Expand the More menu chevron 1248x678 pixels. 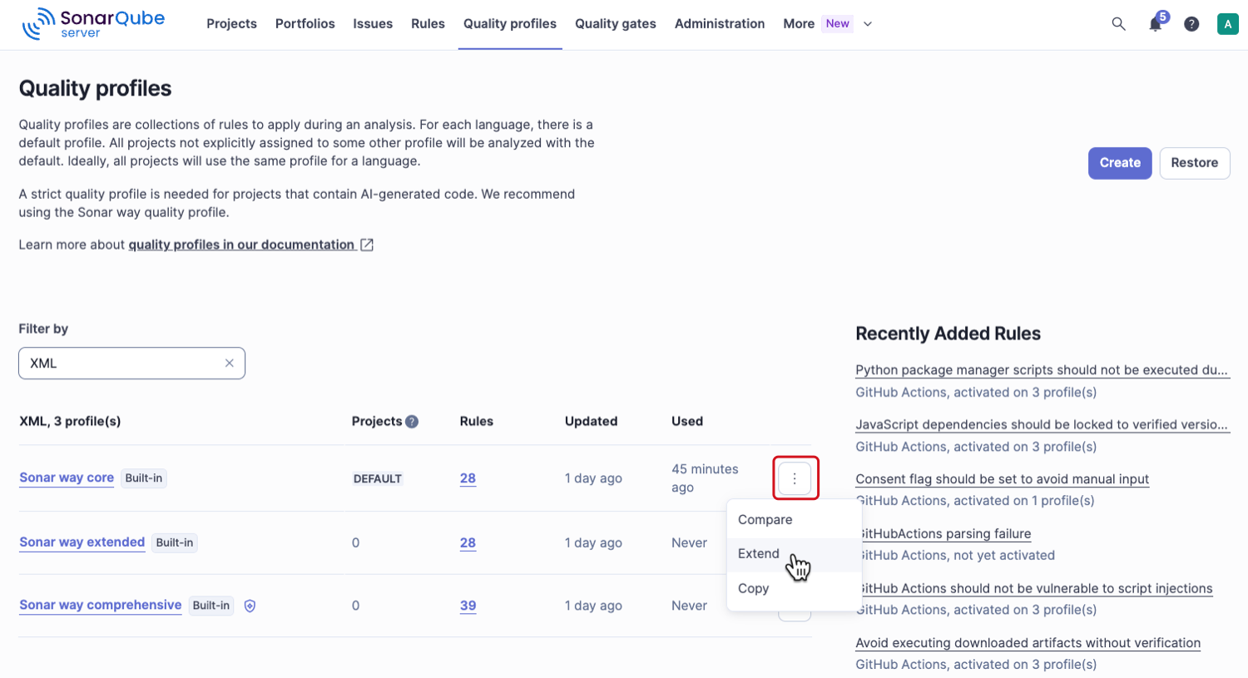868,24
